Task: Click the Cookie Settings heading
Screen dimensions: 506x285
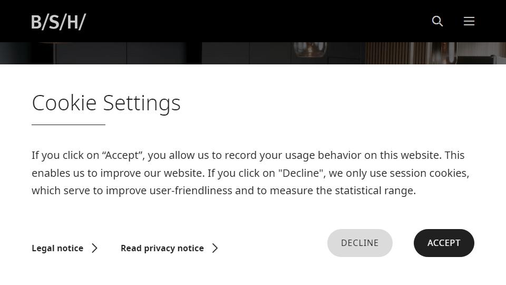Action: tap(106, 102)
